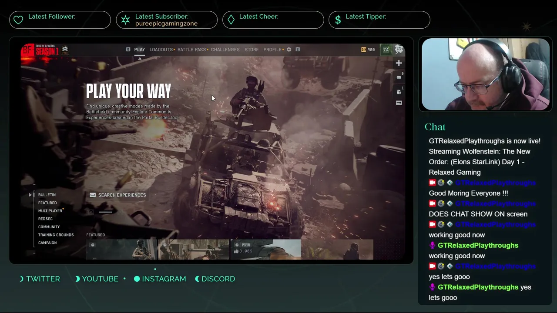Open the PROFILE tab
This screenshot has height=313, width=557.
pos(272,50)
